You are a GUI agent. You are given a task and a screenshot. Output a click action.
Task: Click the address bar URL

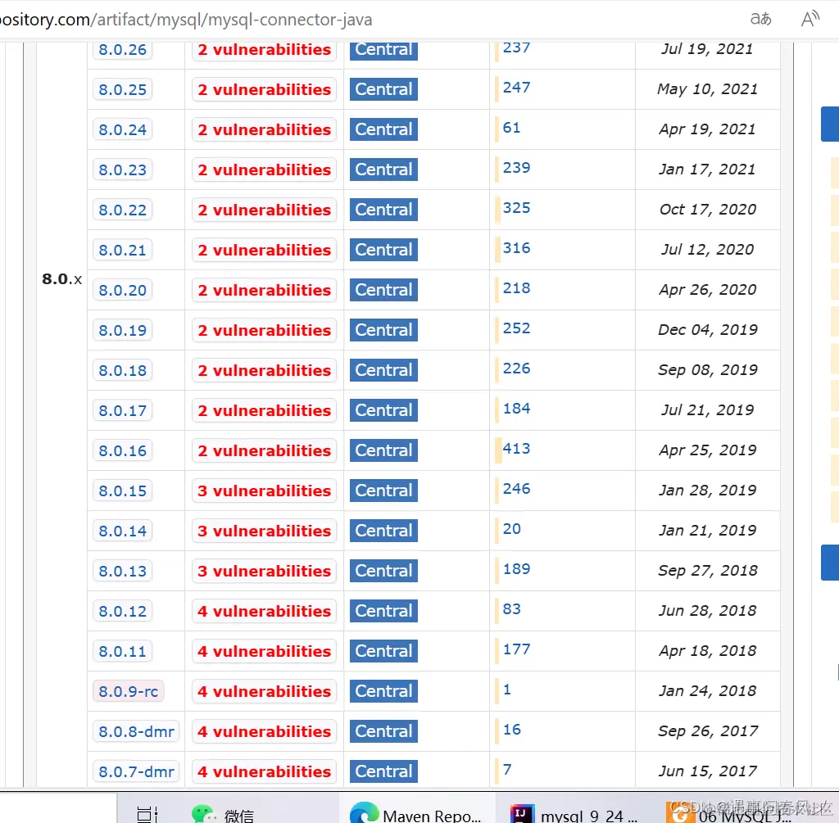[186, 20]
